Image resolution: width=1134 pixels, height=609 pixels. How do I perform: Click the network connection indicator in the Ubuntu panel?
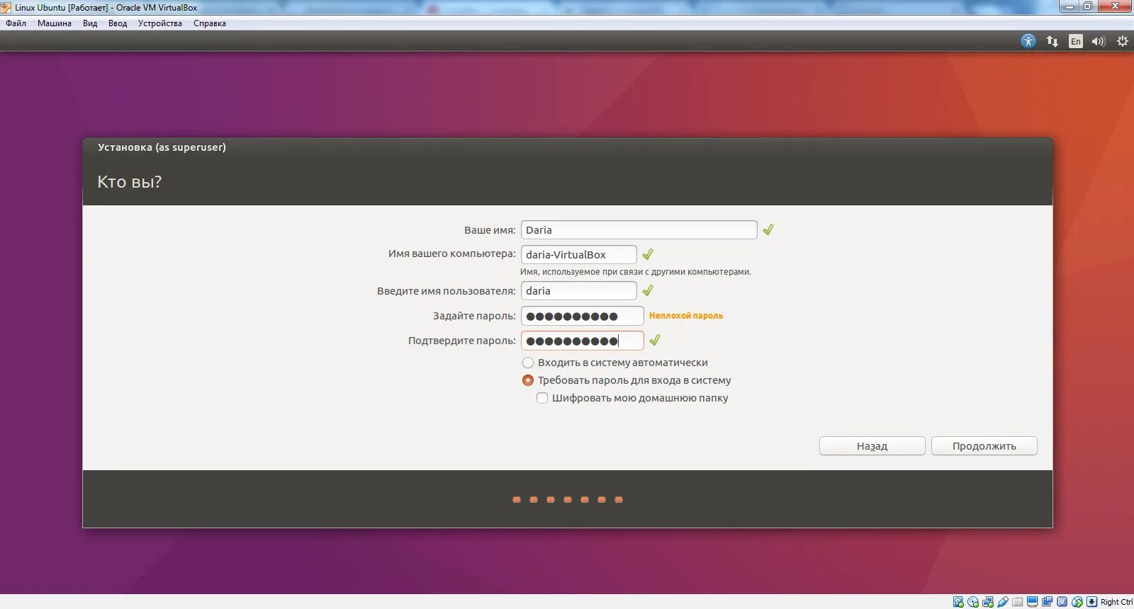[x=1052, y=41]
